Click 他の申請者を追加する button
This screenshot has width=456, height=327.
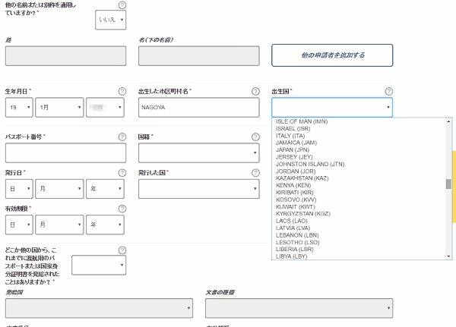[x=332, y=55]
